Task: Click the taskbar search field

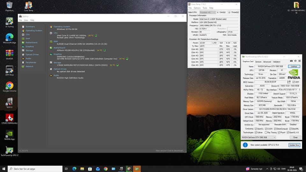Action: pyautogui.click(x=35, y=169)
